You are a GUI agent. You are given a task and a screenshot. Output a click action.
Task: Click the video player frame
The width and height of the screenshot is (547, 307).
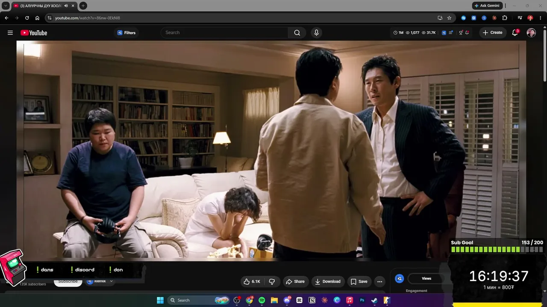tap(271, 150)
